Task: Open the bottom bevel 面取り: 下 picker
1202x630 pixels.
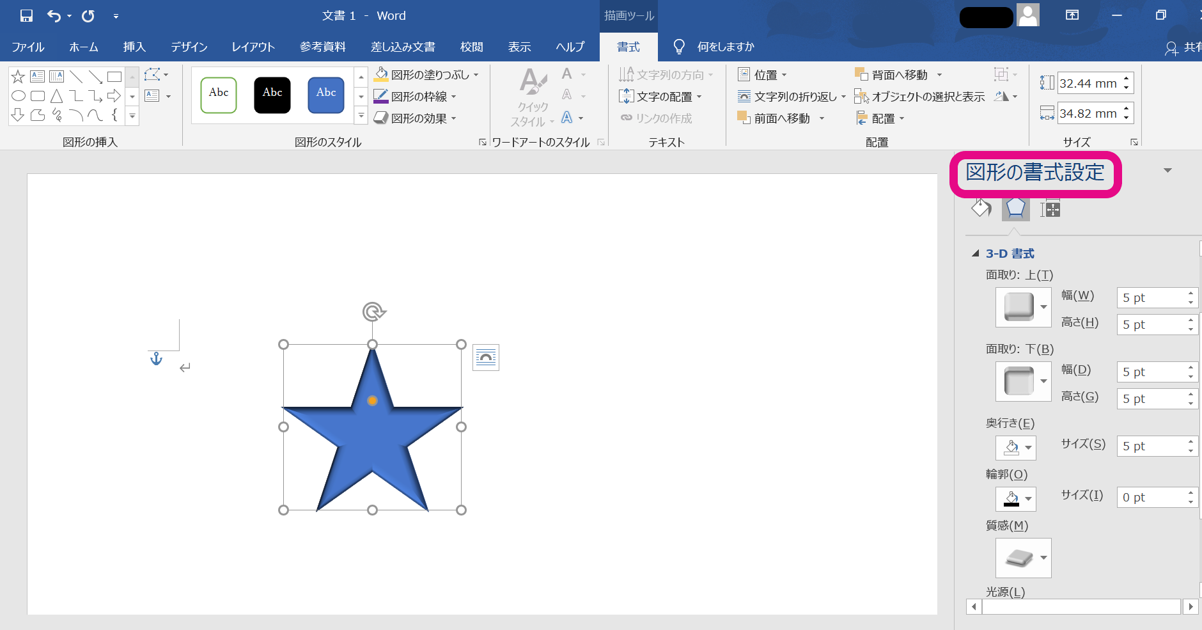Action: tap(1023, 381)
